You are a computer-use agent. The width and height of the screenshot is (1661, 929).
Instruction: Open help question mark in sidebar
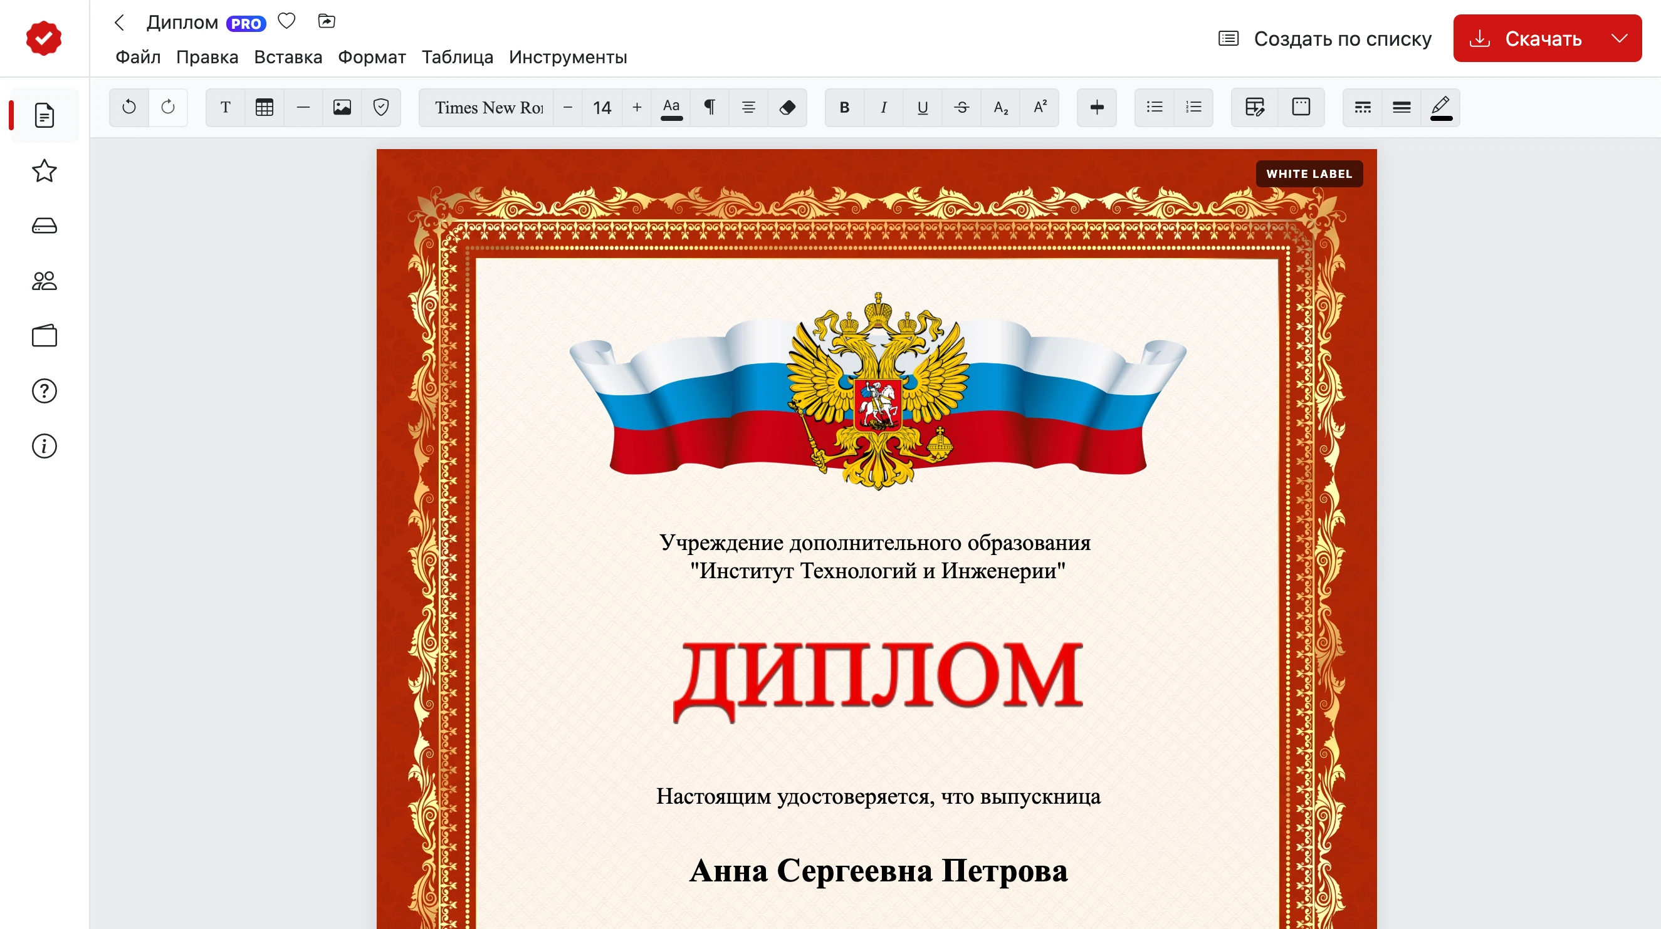point(45,391)
